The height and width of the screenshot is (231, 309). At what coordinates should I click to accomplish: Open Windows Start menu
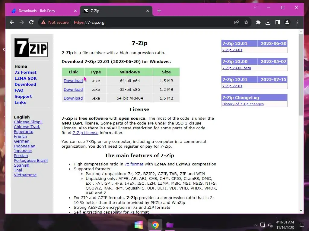139,225
